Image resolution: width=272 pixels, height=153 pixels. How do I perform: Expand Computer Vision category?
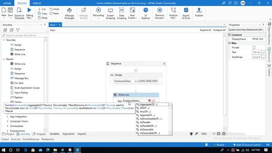tap(8, 121)
